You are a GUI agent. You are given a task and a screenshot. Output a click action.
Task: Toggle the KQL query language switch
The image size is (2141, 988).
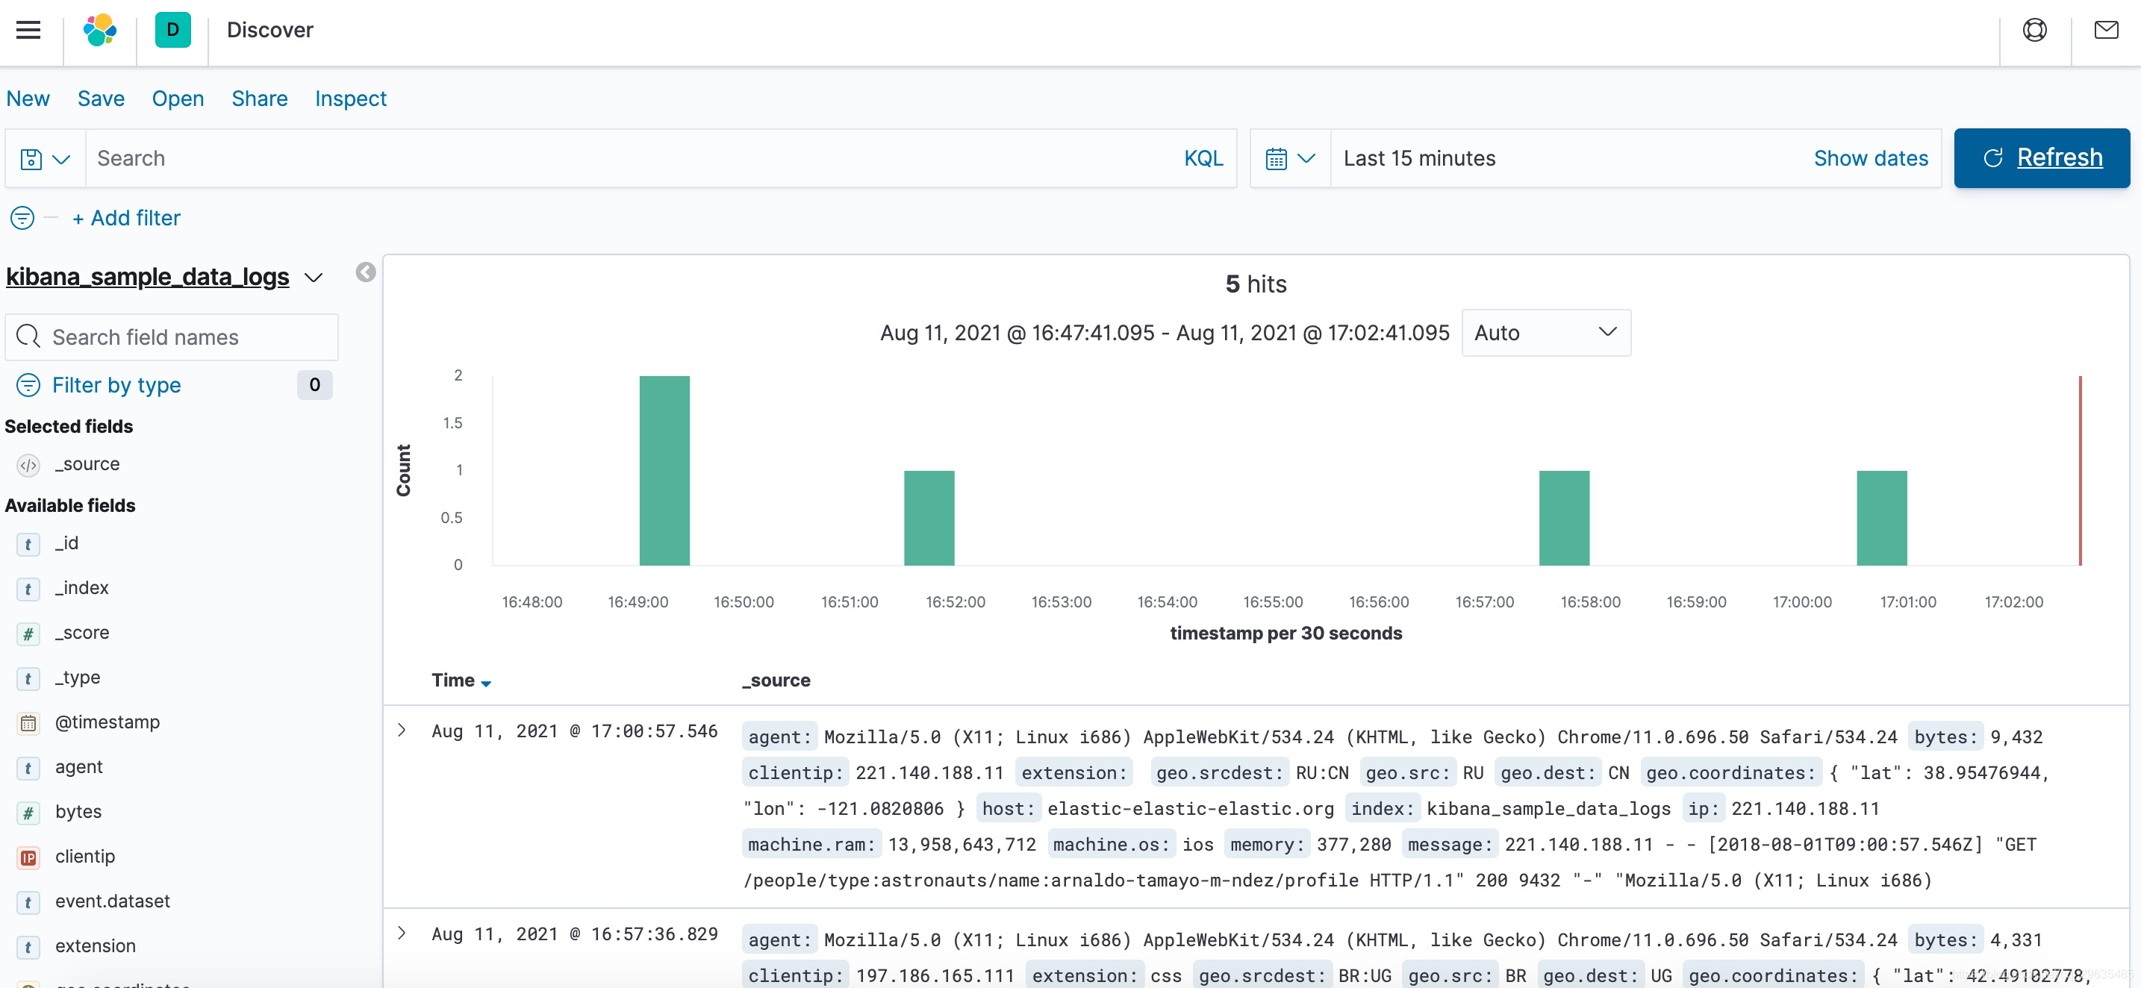click(1203, 158)
